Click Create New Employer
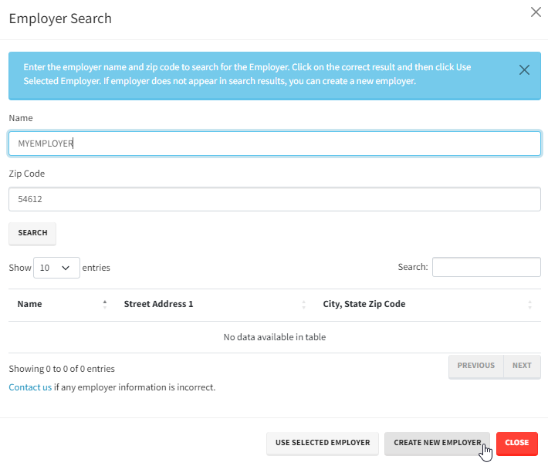 437,443
